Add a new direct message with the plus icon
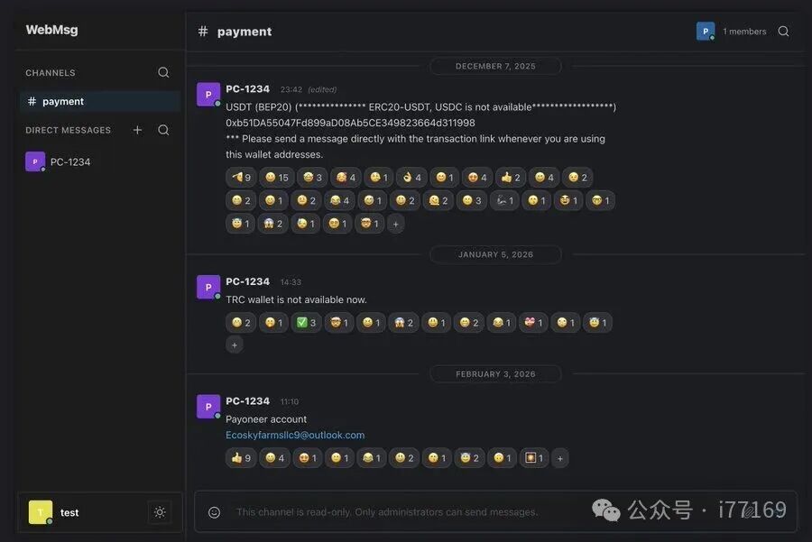 [x=137, y=130]
